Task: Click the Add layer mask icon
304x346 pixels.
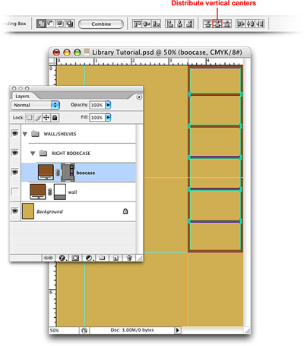Action: (75, 258)
